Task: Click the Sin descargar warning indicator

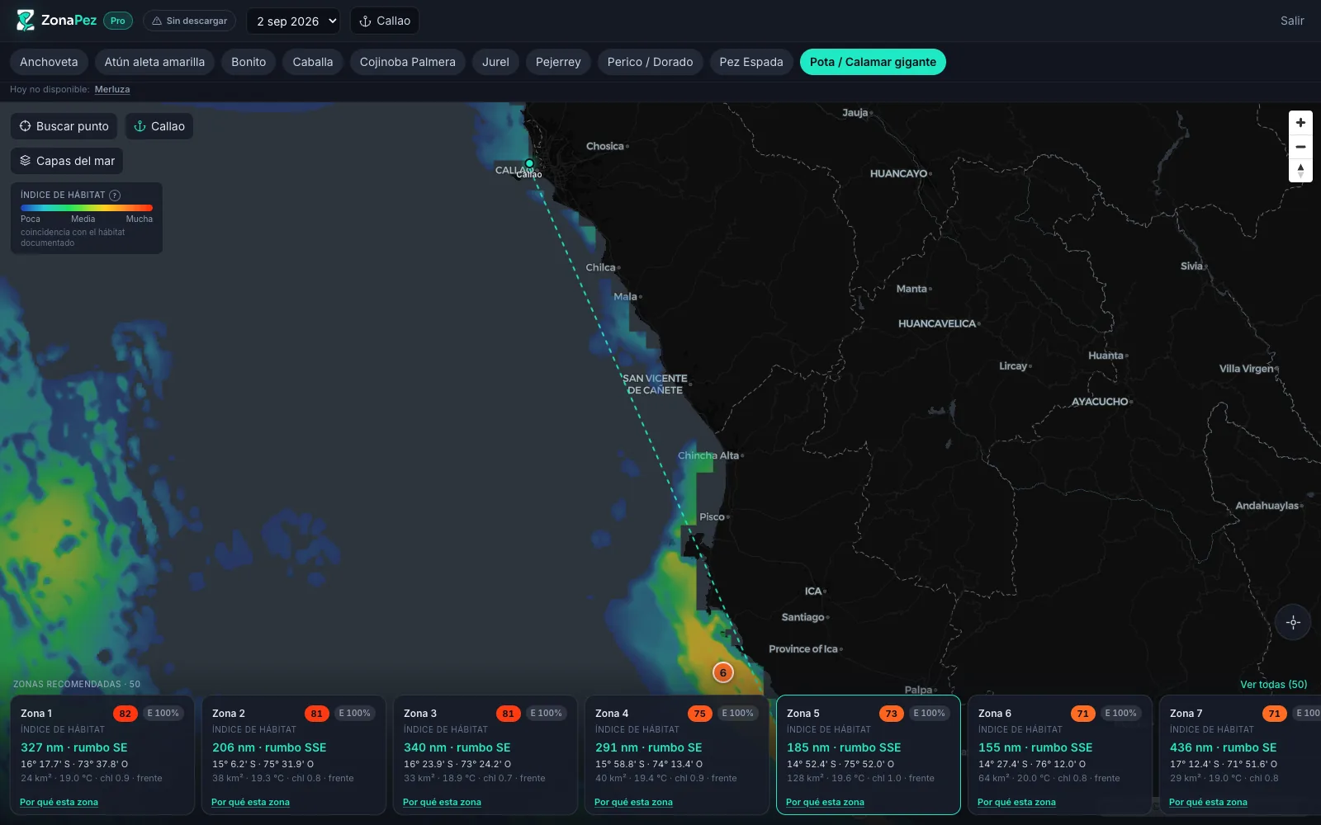Action: [189, 21]
